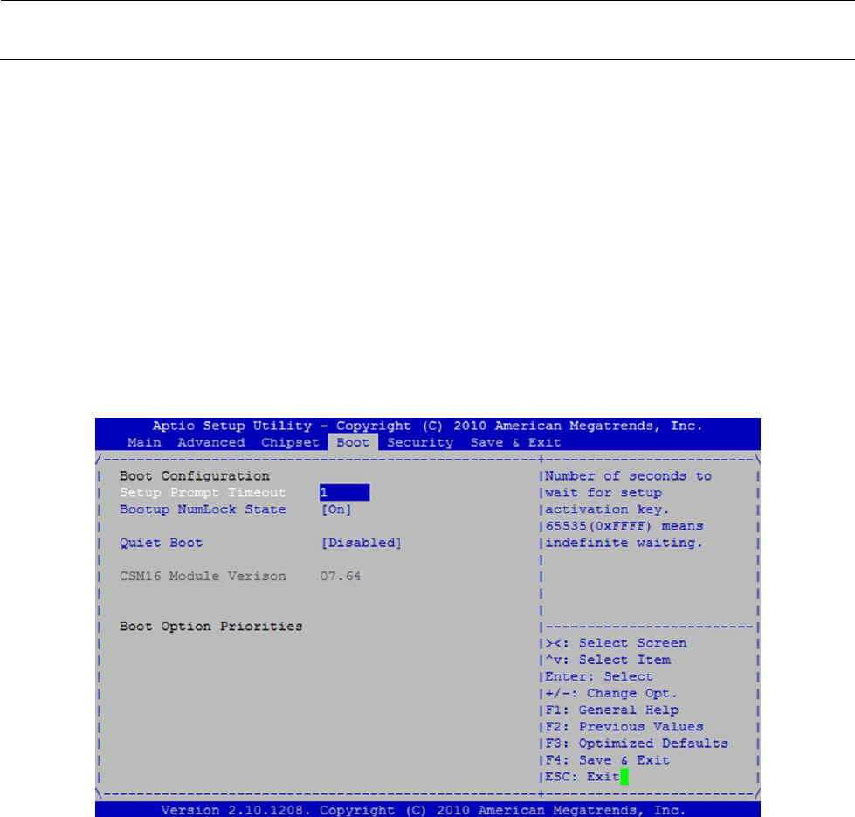
Task: Open the Security tab
Action: [x=420, y=442]
